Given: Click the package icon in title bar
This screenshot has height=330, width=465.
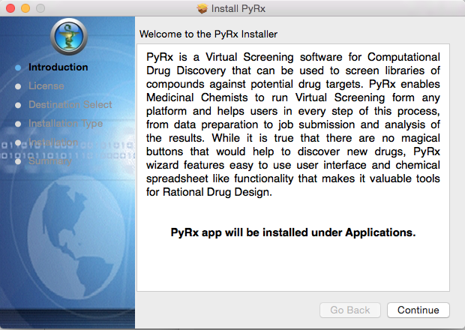Looking at the screenshot, I should tap(202, 8).
